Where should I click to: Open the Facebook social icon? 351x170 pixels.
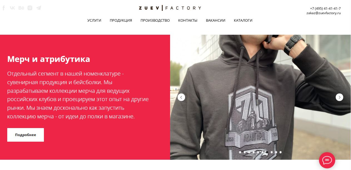4,8
